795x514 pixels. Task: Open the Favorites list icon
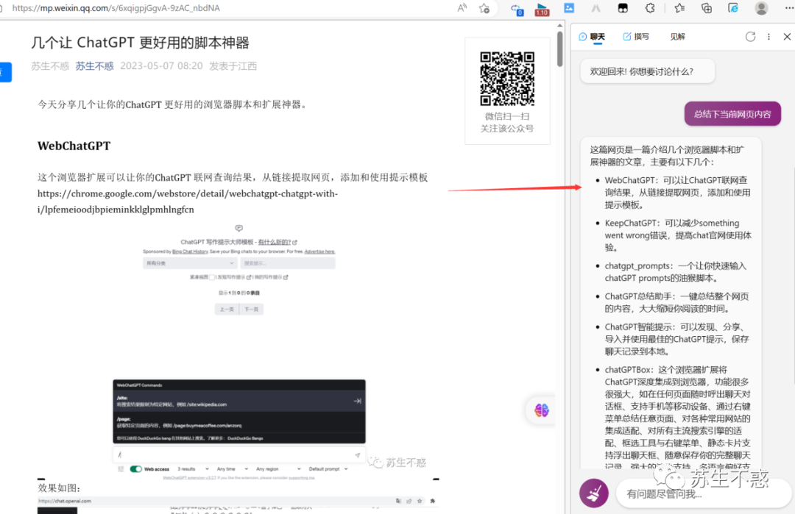coord(679,8)
